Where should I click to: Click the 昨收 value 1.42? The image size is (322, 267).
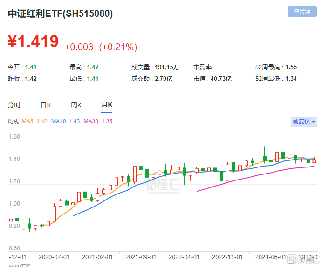tap(31, 79)
